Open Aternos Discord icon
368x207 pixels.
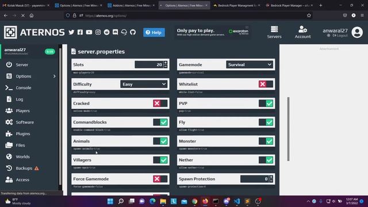[115, 32]
